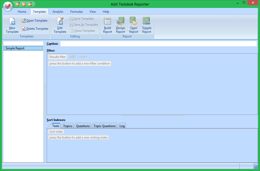
Task: Click Open Template in the Templates group
Action: point(35,21)
